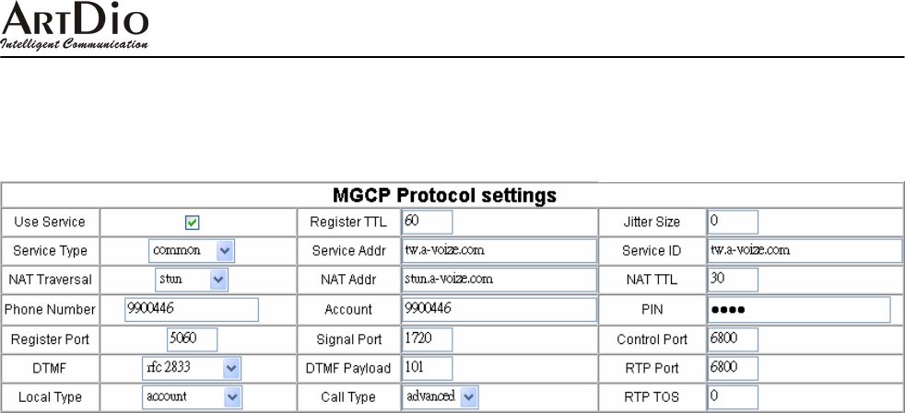Open the Local Type dropdown
Viewport: 905px width, 413px height.
[192, 396]
